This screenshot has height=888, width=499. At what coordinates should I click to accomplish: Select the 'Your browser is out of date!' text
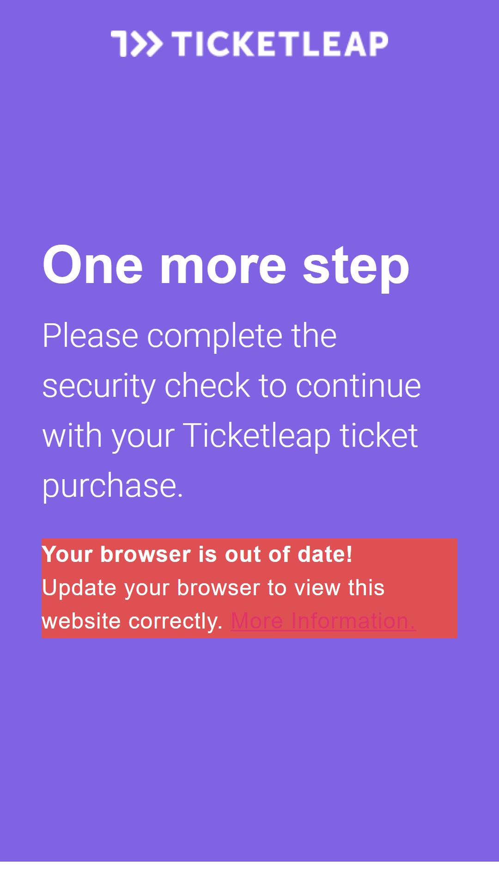point(197,555)
